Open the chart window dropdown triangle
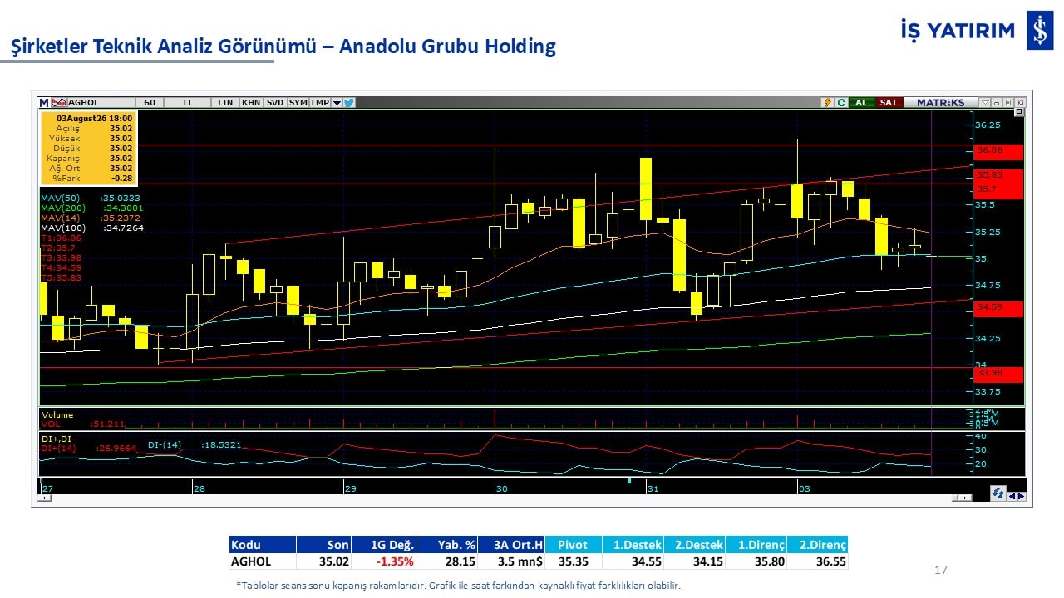This screenshot has height=598, width=1064. click(985, 103)
